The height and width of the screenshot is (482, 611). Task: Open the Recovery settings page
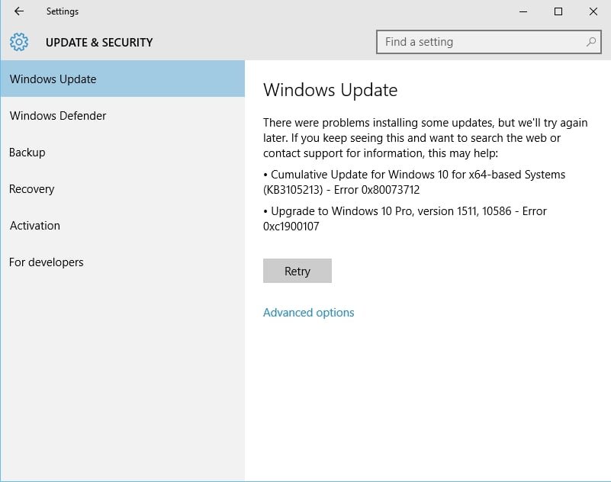tap(32, 189)
